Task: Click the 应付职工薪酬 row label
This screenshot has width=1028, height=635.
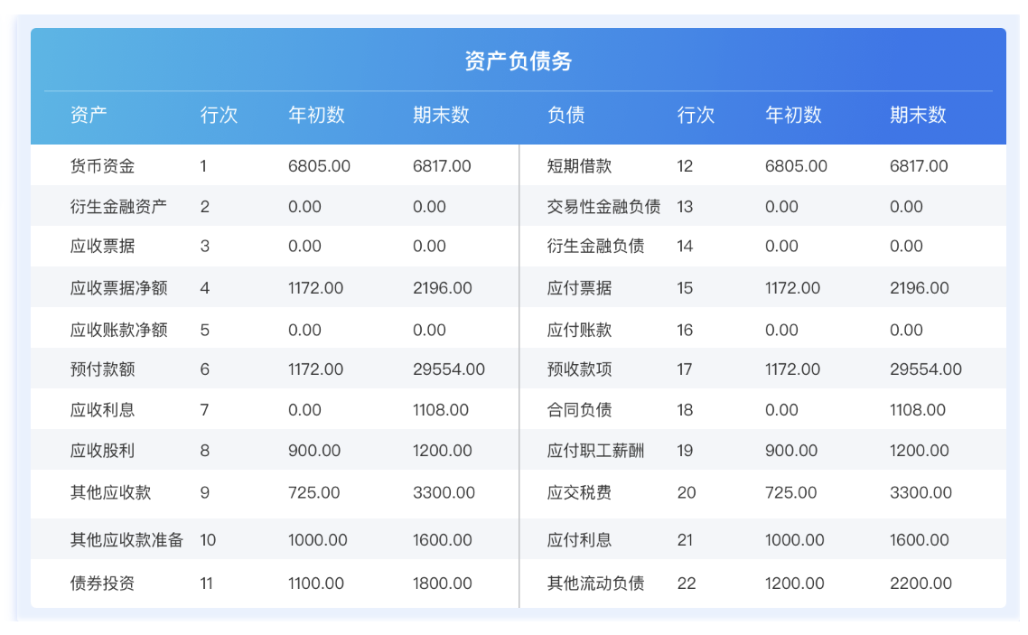Action: pos(596,450)
